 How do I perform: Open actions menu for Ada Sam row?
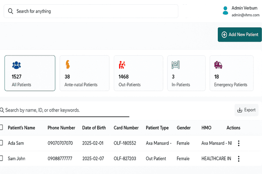[x=239, y=143]
